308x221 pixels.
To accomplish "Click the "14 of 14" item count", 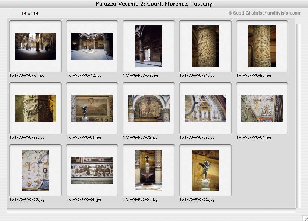I will (x=30, y=13).
